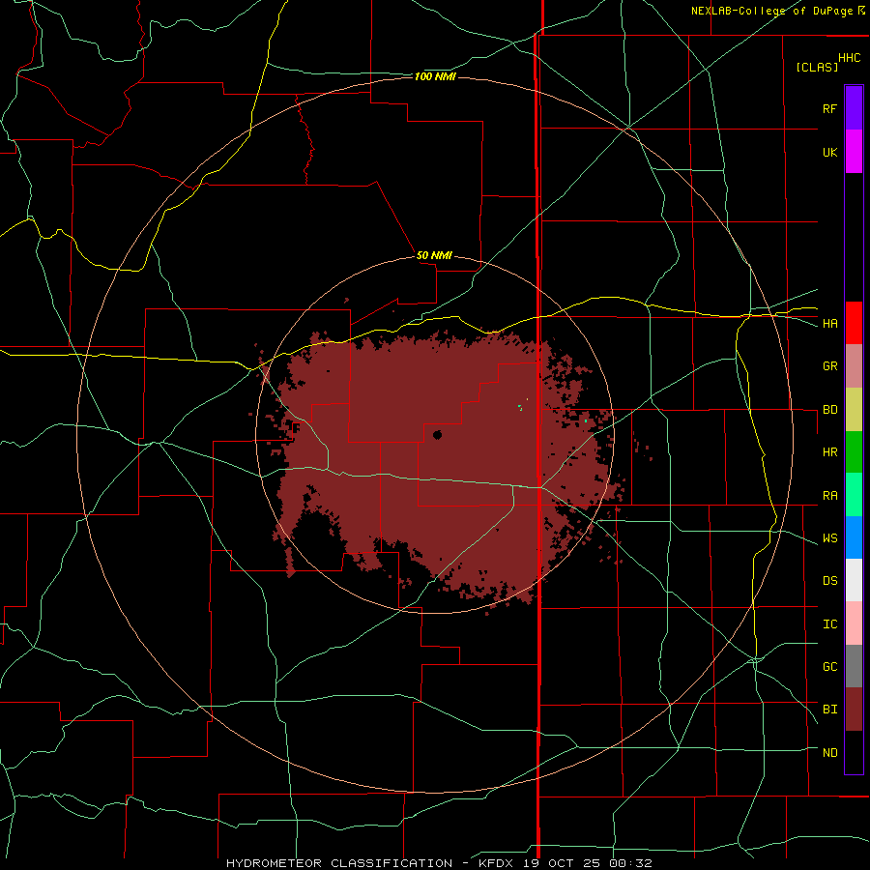
Task: Click the HR green legend swatch
Action: (x=854, y=451)
